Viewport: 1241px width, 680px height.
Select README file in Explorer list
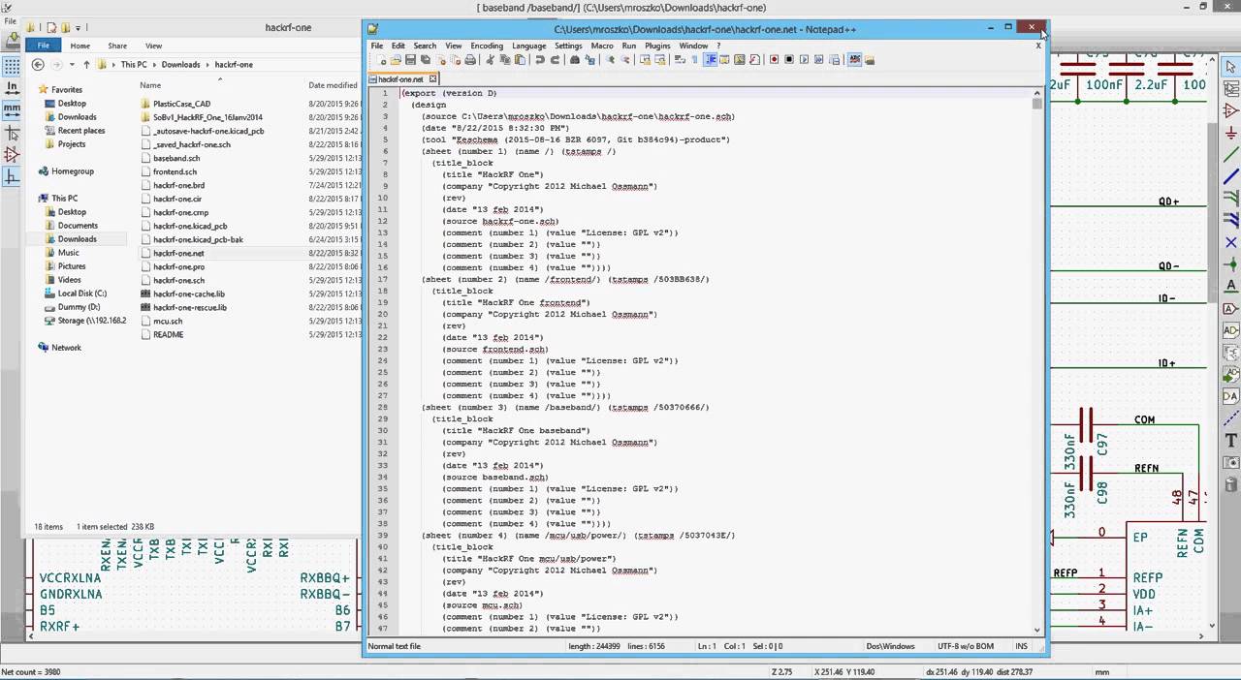(x=168, y=334)
